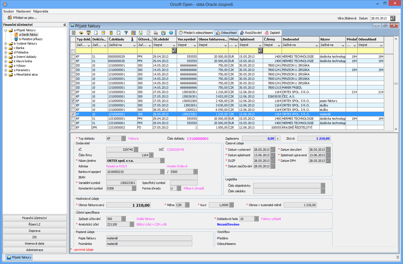This screenshot has width=403, height=264.
Task: Click the blue question mark help icon
Action: point(171,33)
